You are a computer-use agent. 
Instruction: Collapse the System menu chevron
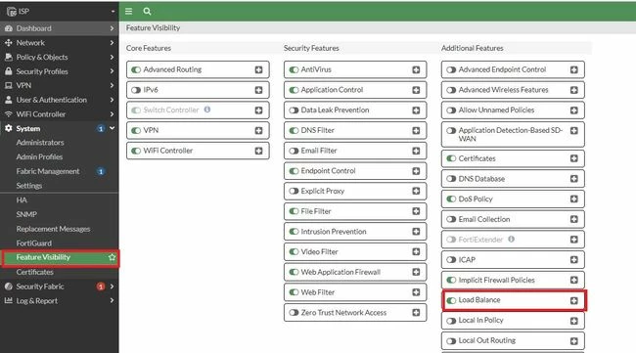[112, 128]
